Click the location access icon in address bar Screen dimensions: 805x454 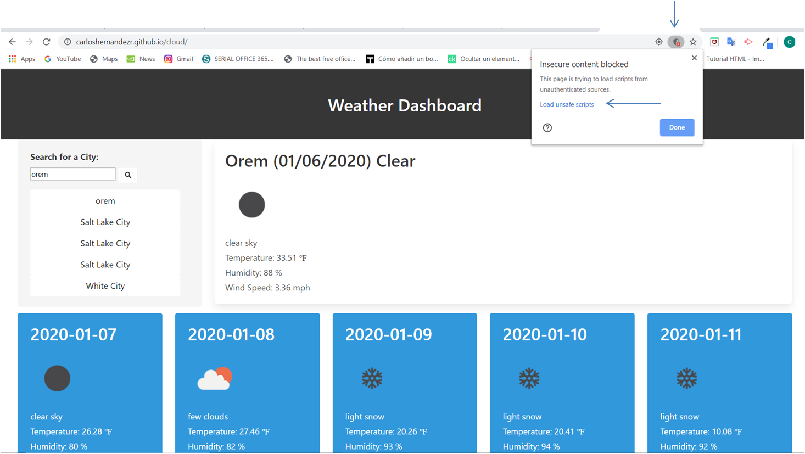click(659, 42)
